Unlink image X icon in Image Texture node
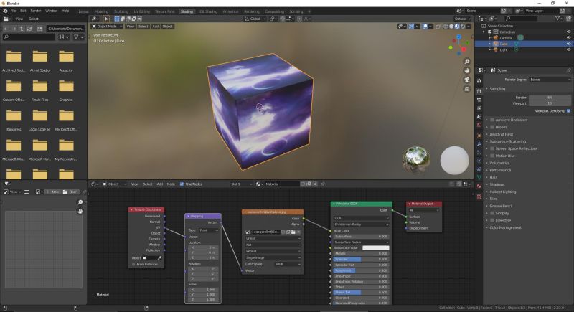The width and height of the screenshot is (574, 312). tap(298, 232)
